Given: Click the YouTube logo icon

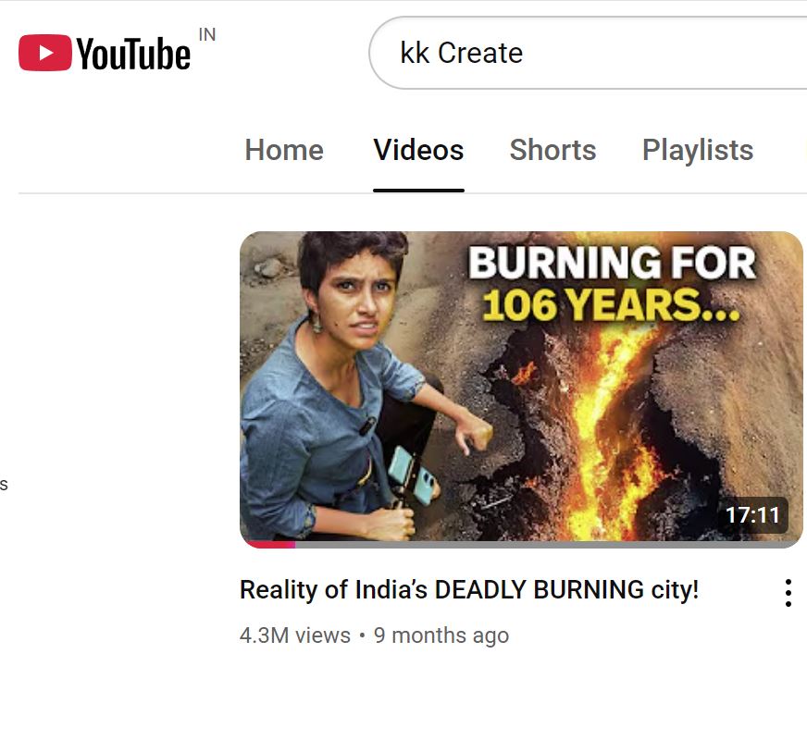Looking at the screenshot, I should [x=44, y=53].
